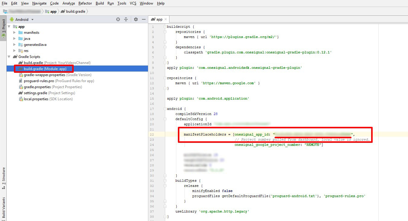The image size is (408, 221).
Task: Click the Gradle icon beside settings.gradle
Action: (x=21, y=93)
